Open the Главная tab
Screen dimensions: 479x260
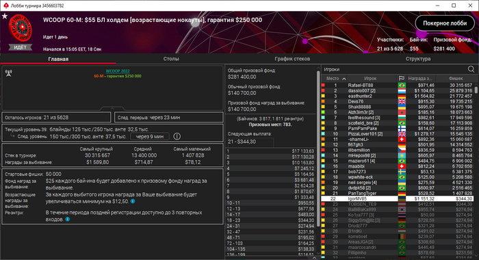(x=58, y=59)
